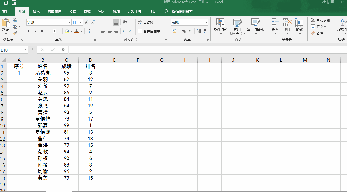Open Font group dialog launcher
This screenshot has height=192, width=347.
coord(95,41)
